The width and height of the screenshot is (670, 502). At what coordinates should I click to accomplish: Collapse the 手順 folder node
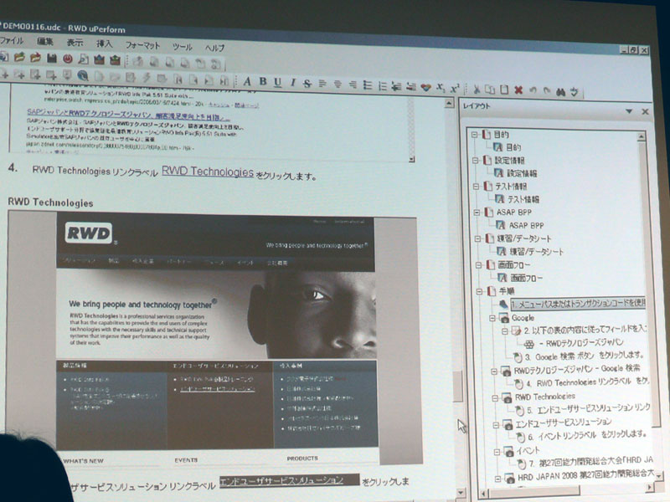coord(480,291)
